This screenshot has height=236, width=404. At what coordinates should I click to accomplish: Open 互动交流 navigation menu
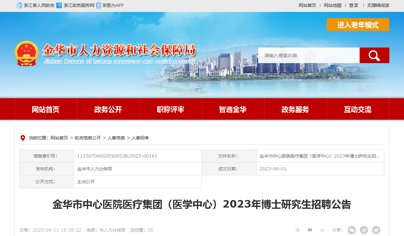[358, 109]
